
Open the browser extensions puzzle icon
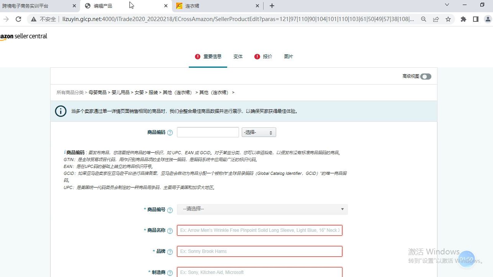(464, 19)
